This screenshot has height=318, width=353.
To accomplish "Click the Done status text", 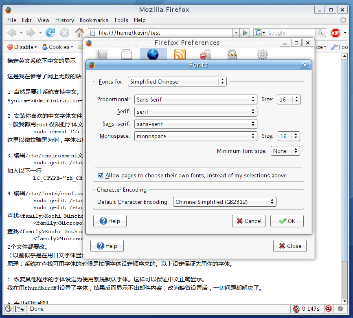I will (37, 309).
